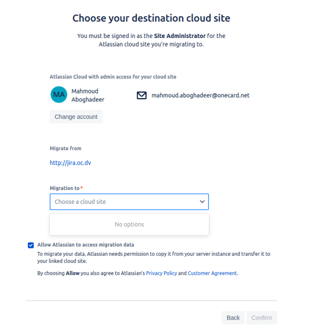Click the Mahmoud Aboghadeer name text
The height and width of the screenshot is (333, 319).
88,95
